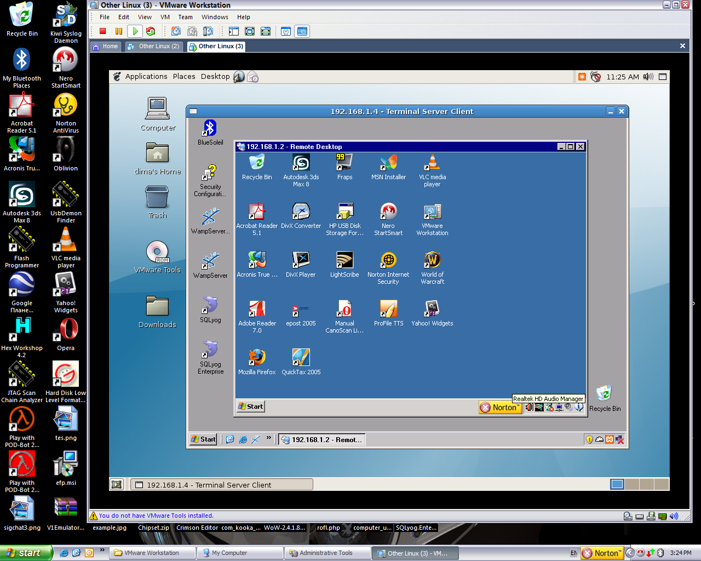This screenshot has height=561, width=701.
Task: Enter full screen mode in VMware toolbar
Action: tap(250, 31)
